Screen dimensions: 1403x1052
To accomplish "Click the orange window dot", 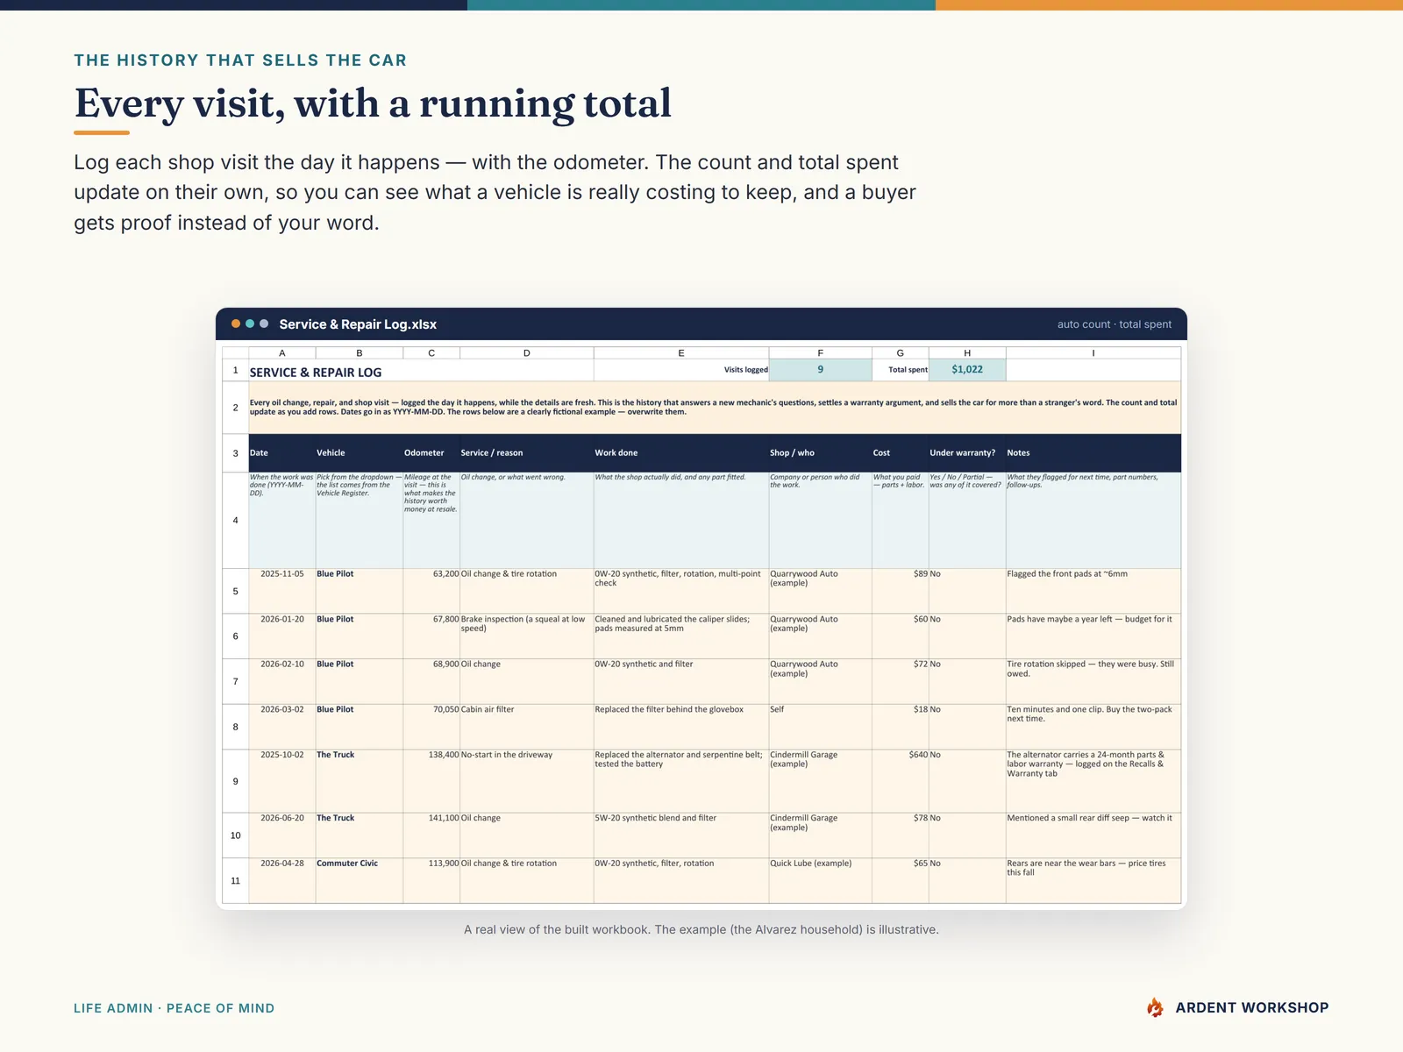I will click(x=236, y=323).
